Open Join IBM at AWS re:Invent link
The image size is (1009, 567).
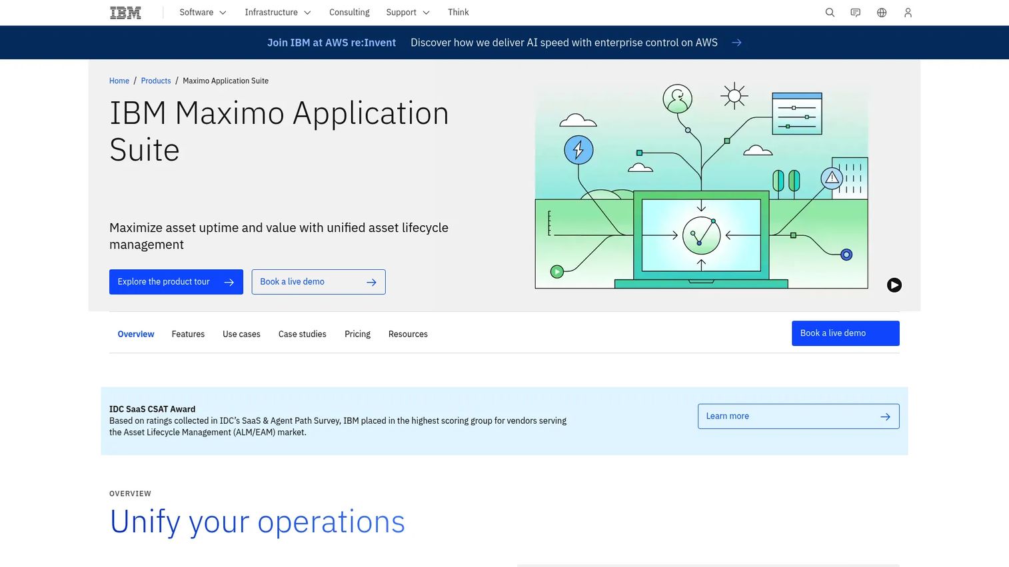click(x=331, y=43)
